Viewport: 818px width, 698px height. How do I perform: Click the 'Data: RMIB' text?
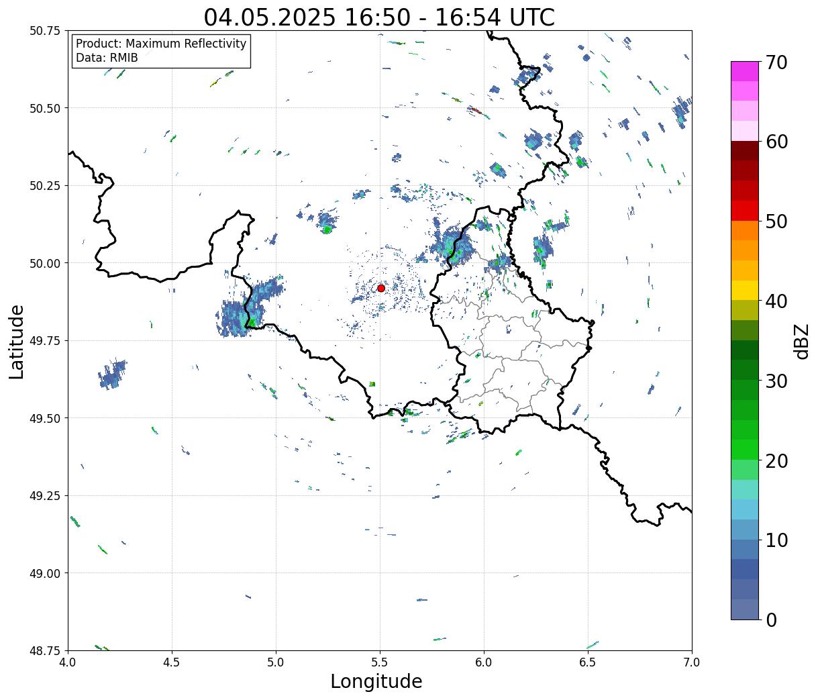pyautogui.click(x=107, y=58)
